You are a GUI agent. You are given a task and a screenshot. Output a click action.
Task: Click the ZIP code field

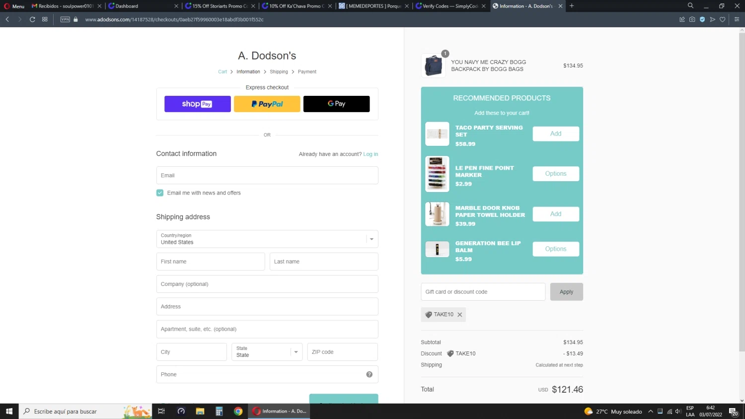pyautogui.click(x=343, y=352)
